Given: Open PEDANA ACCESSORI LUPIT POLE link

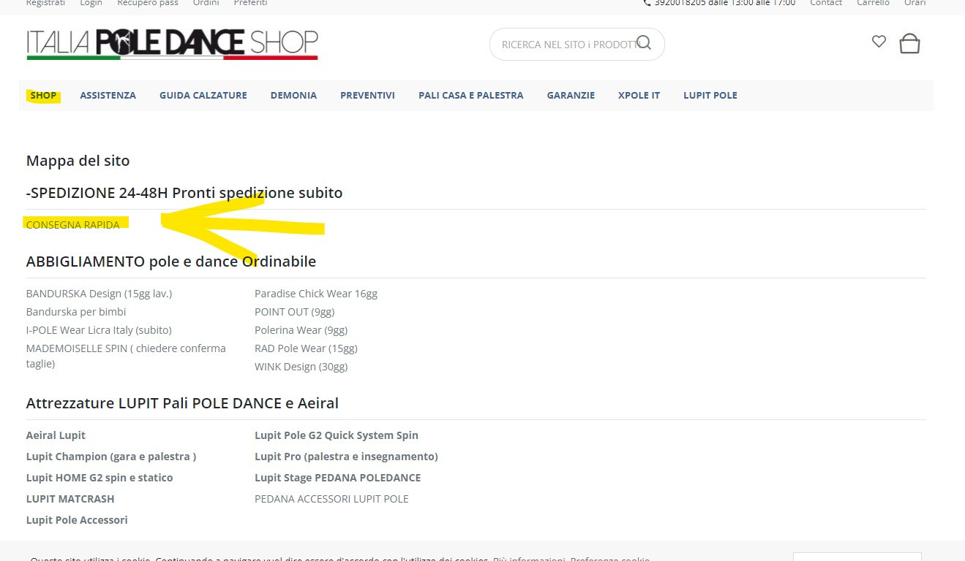Looking at the screenshot, I should (331, 499).
